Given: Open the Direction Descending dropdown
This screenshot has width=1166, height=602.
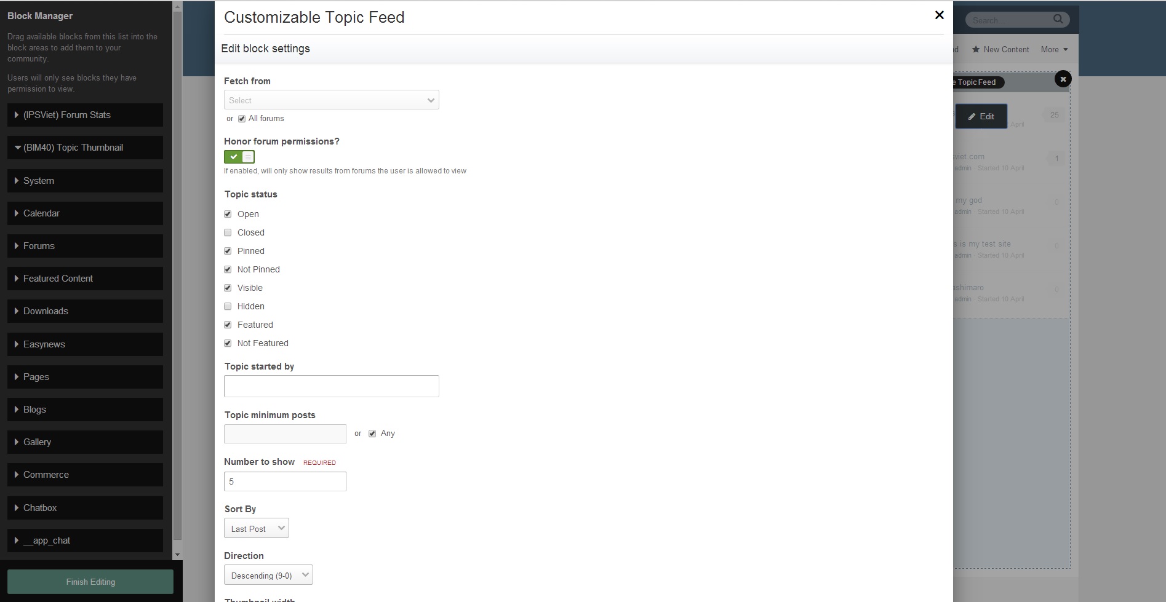Looking at the screenshot, I should click(268, 576).
